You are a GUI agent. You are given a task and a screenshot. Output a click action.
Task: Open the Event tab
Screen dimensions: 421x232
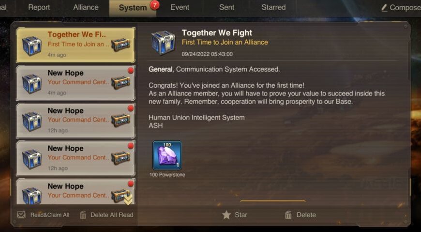click(x=180, y=7)
